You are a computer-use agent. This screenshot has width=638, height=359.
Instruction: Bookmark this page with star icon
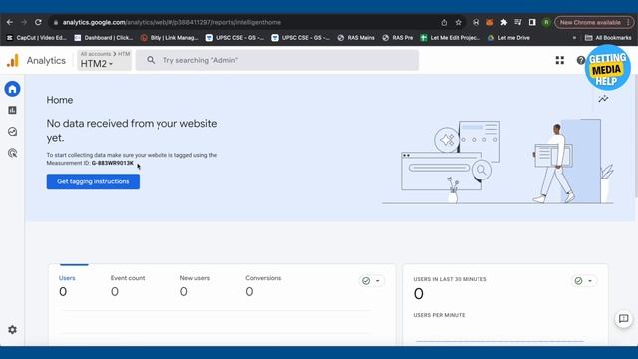(x=459, y=22)
